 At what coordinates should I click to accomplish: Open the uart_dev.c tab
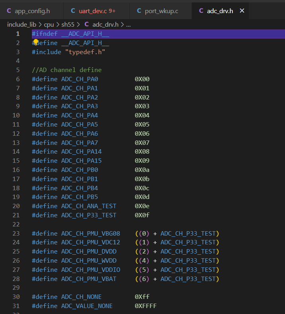[x=97, y=11]
